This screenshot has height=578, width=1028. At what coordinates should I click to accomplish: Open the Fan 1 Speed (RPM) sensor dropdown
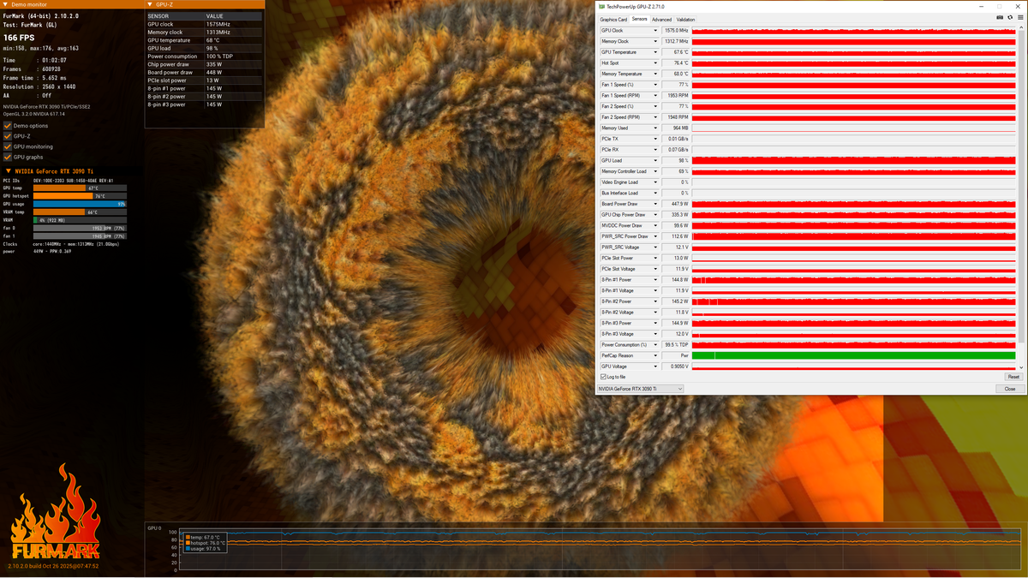[x=655, y=96]
